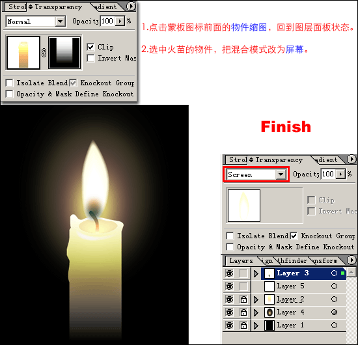Viewport: 358px width, 345px height.
Task: Click target circle of Layer 3
Action: pos(334,273)
